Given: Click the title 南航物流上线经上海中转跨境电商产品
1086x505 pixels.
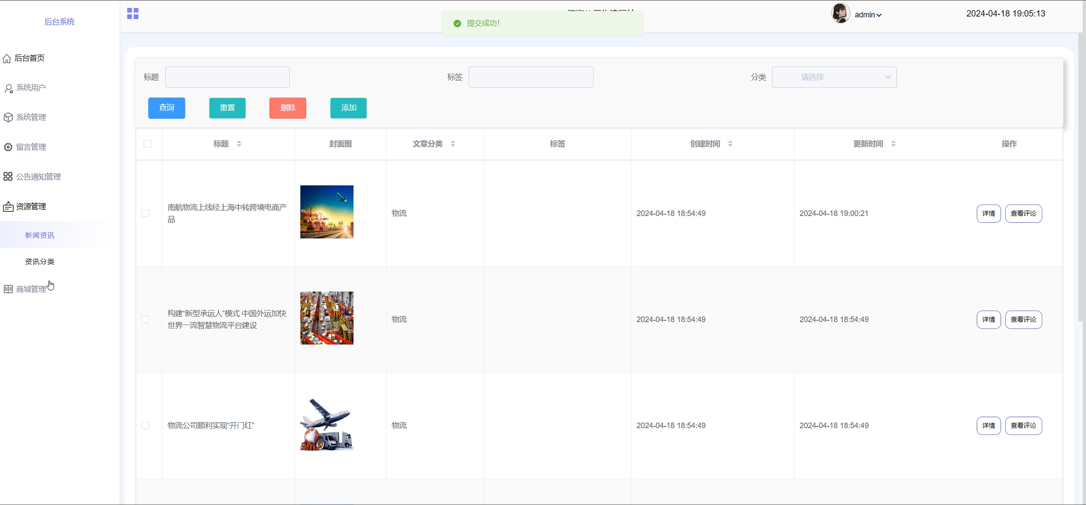Looking at the screenshot, I should 227,213.
